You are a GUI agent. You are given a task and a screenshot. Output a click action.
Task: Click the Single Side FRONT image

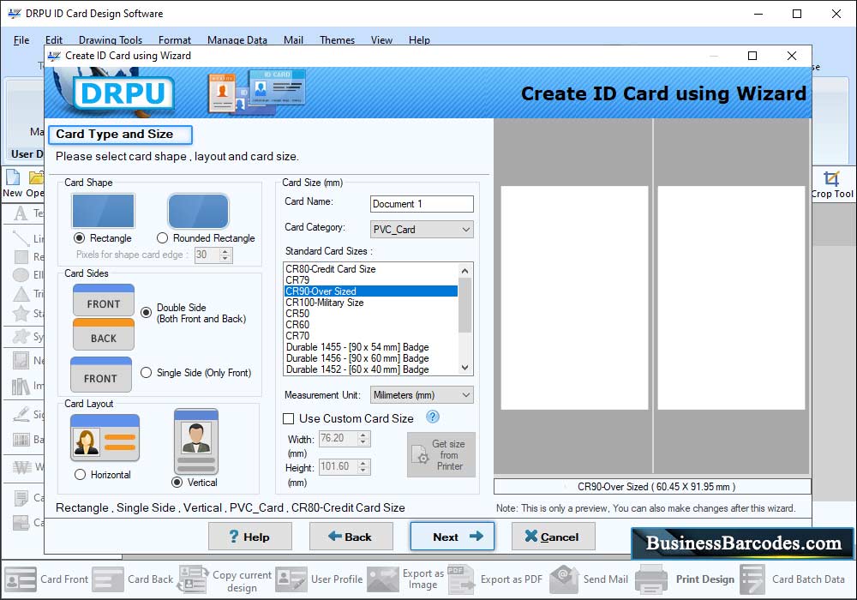tap(101, 375)
